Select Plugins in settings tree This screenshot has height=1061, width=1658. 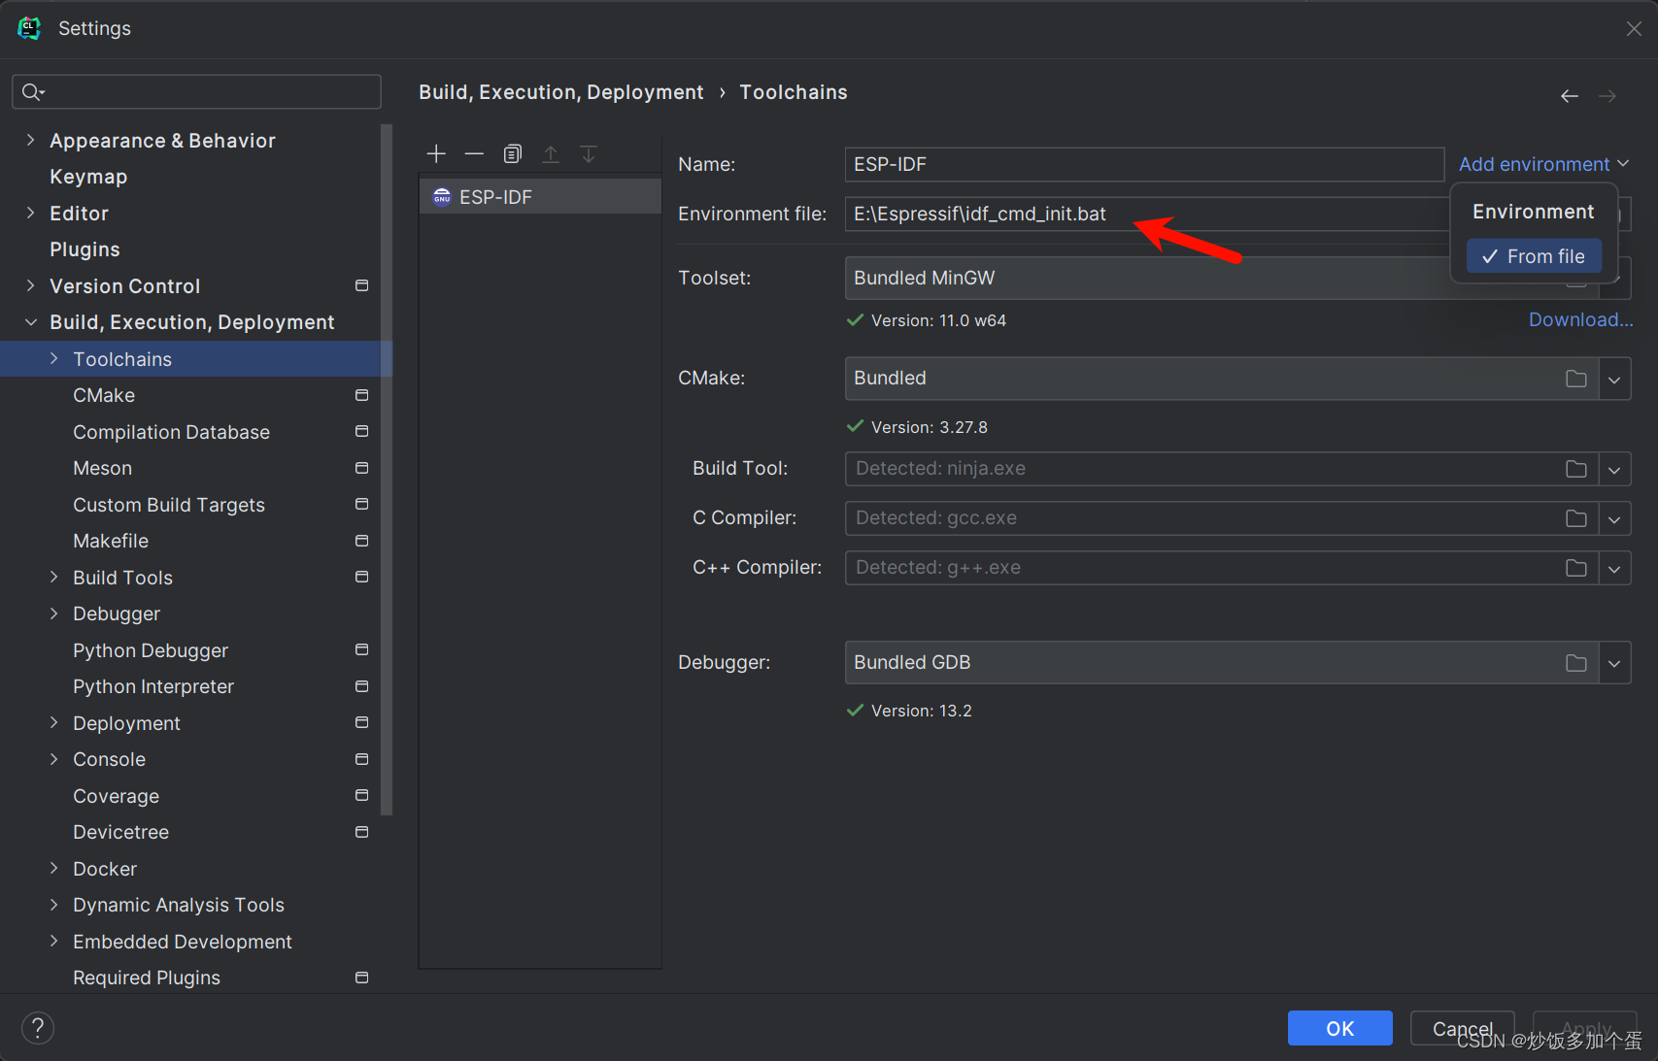[x=85, y=249]
